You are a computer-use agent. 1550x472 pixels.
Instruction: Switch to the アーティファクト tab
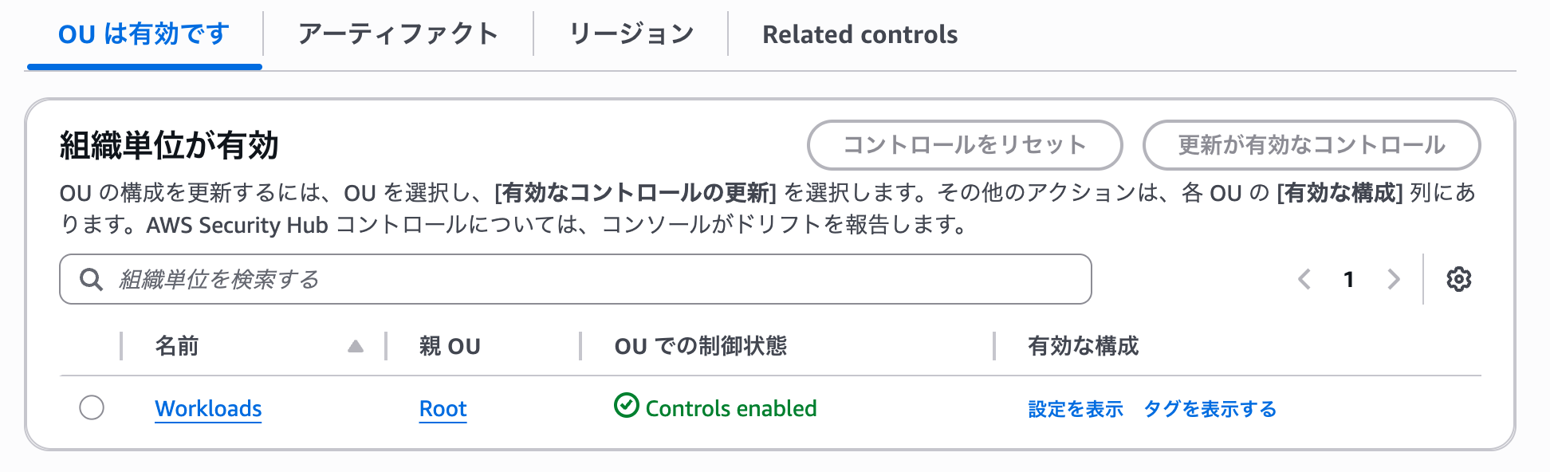(x=398, y=33)
